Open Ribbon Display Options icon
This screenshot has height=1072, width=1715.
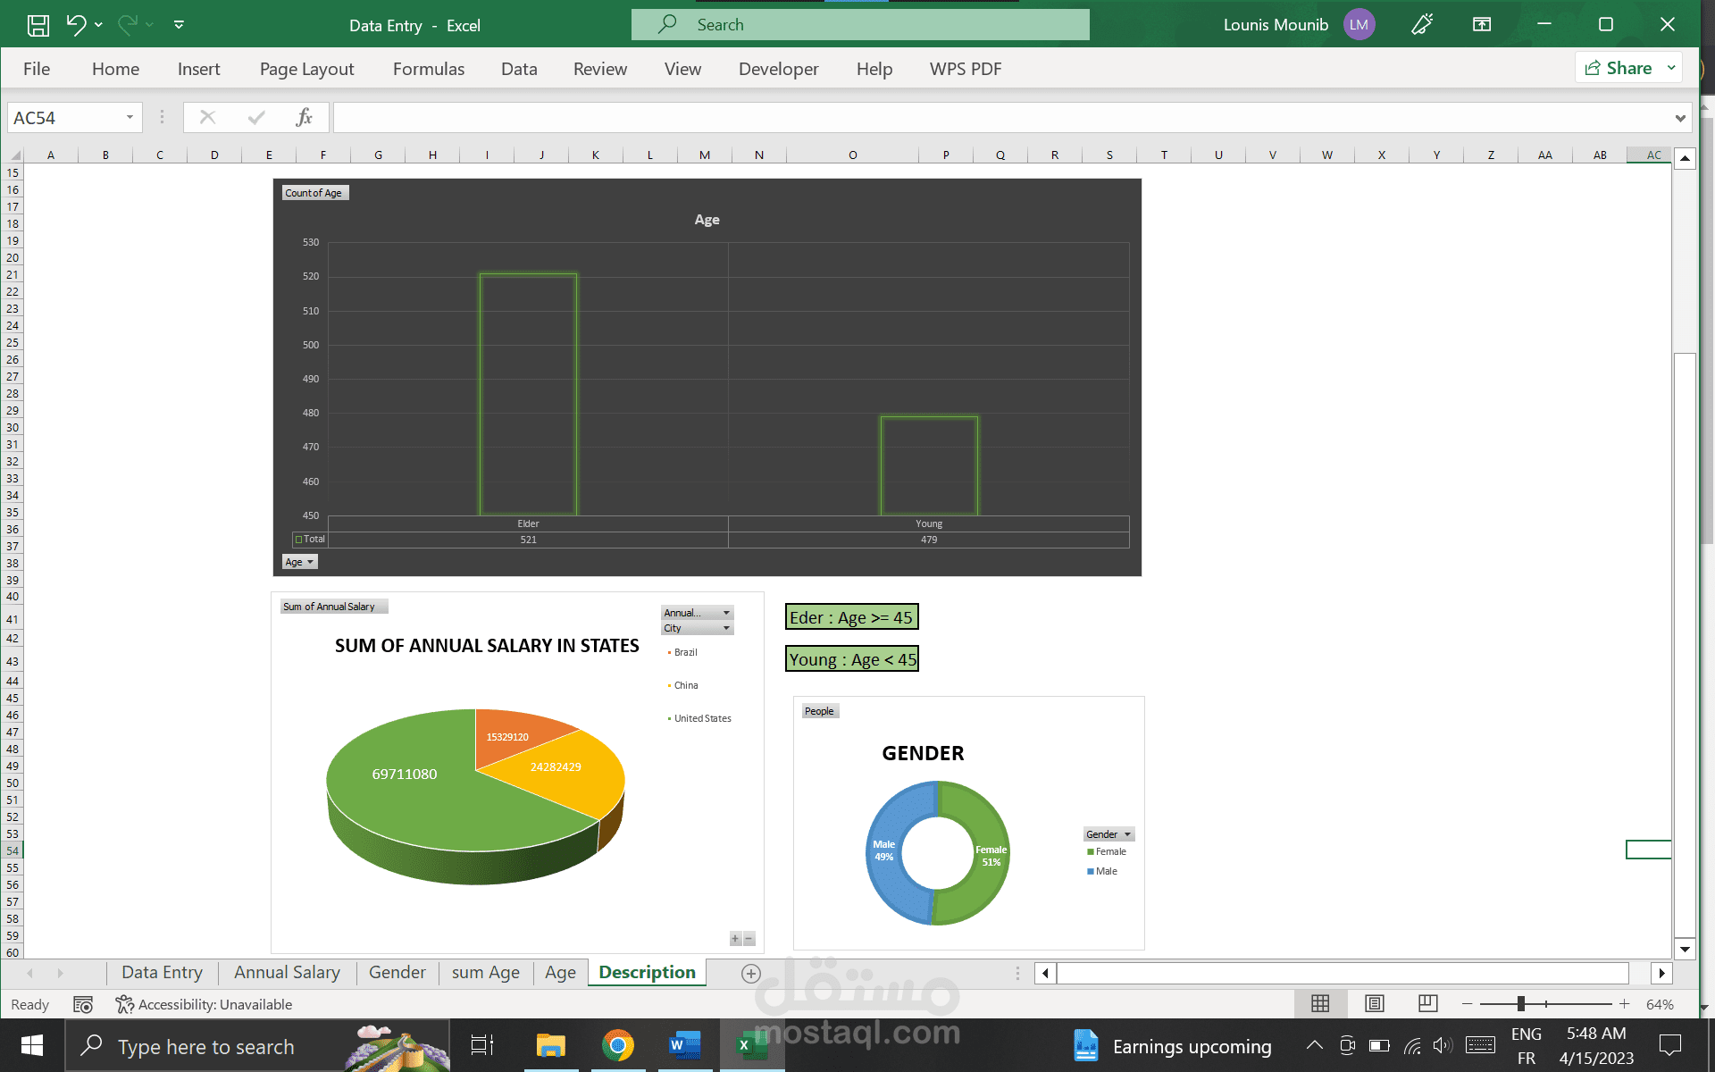click(x=1482, y=25)
